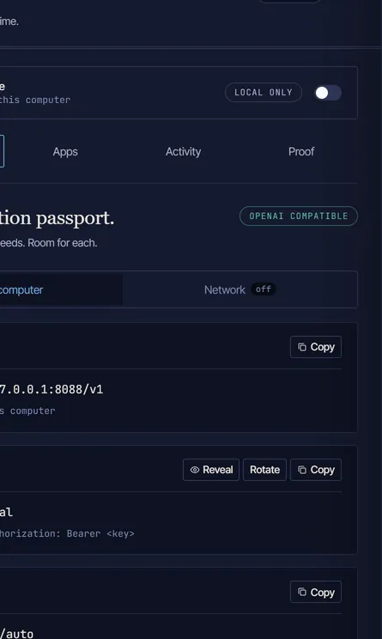
Task: Copy the 127.0.0.1:8088/v1 base URL
Action: 316,347
